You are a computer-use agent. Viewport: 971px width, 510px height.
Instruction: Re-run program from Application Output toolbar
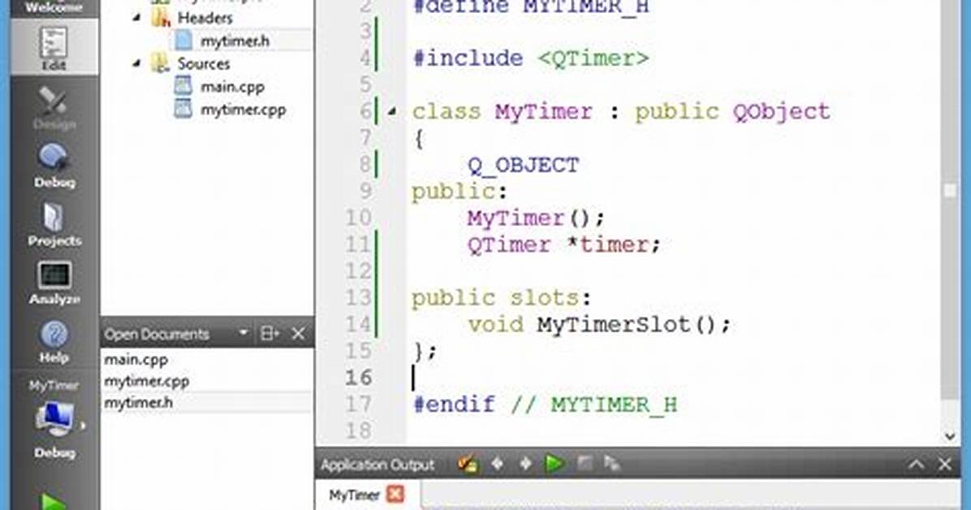(555, 464)
